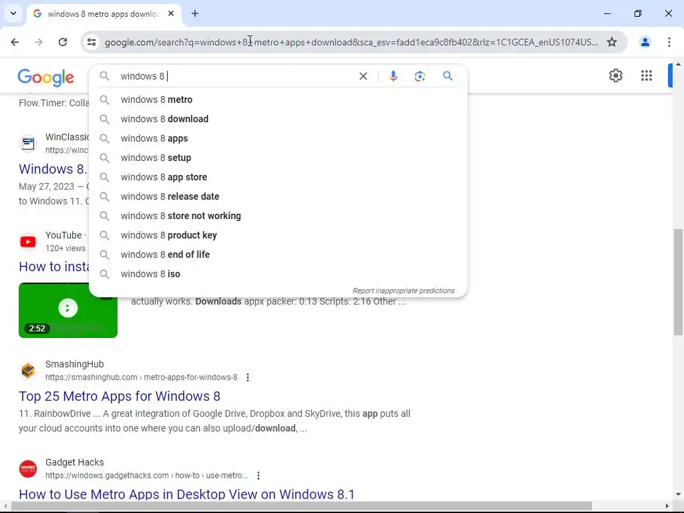Click the scroll left arrow at bottom
The height and width of the screenshot is (513, 684).
point(5,506)
